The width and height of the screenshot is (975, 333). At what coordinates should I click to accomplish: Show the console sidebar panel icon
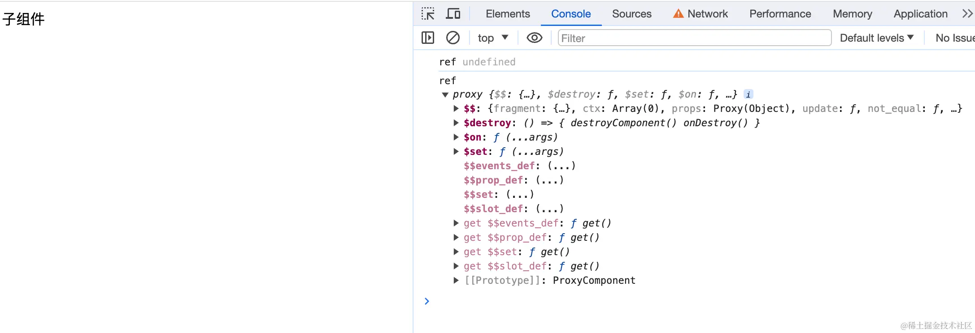tap(428, 38)
